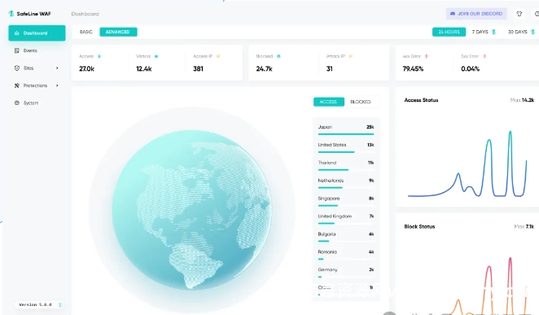Toggle the map to BLOCKED view
The width and height of the screenshot is (539, 315).
pos(361,102)
